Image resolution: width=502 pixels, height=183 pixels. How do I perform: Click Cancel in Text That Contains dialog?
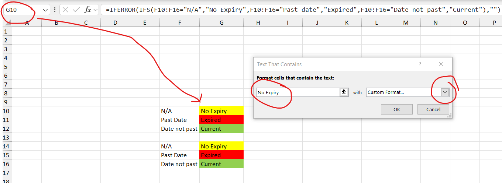433,109
